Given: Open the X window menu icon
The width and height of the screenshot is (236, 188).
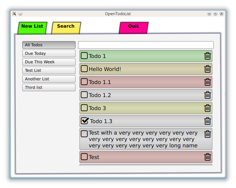Looking at the screenshot, I should pos(14,14).
